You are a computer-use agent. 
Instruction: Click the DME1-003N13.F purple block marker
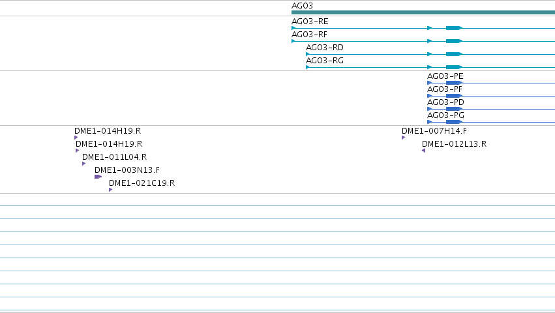[x=98, y=177]
